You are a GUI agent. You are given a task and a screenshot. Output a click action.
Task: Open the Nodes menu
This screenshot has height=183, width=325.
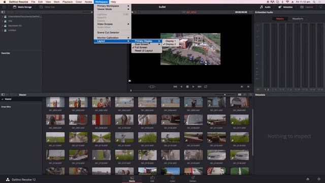(x=88, y=2)
